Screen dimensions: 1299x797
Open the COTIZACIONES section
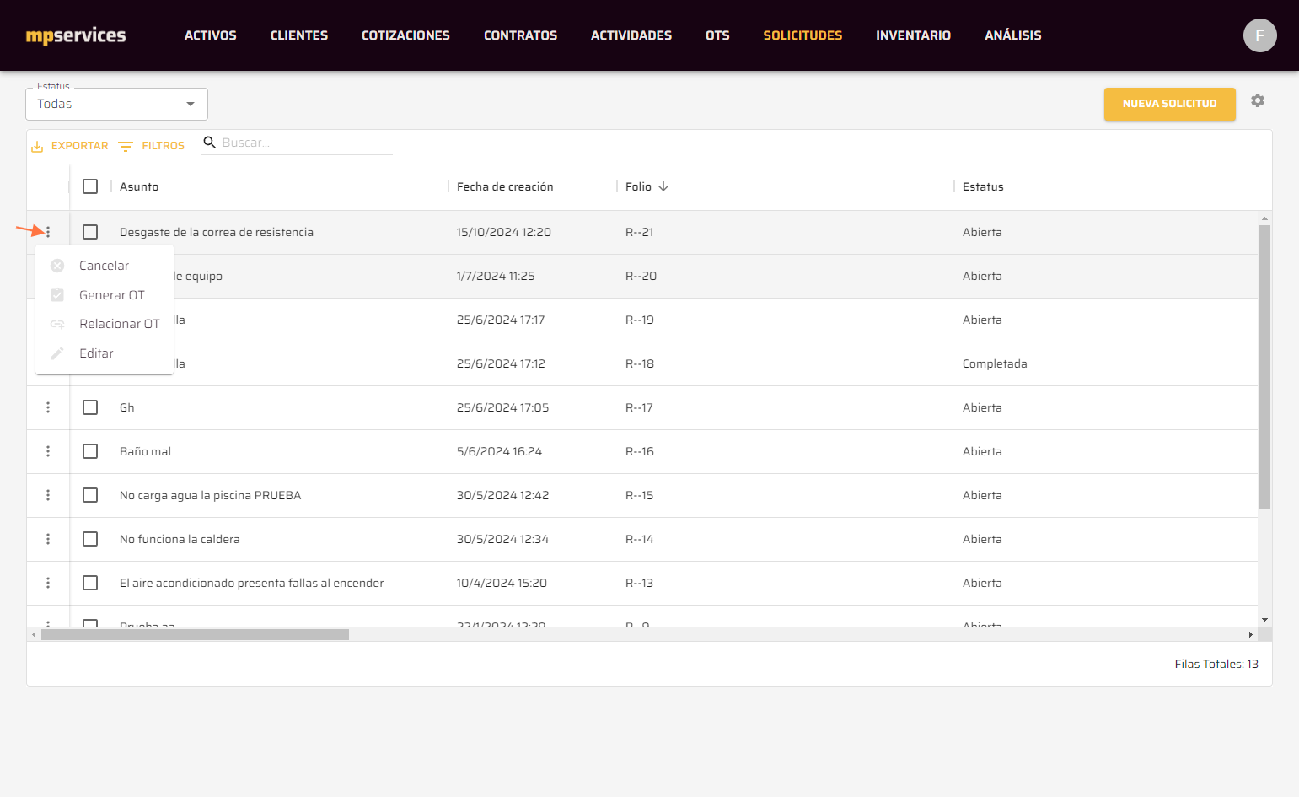tap(405, 35)
